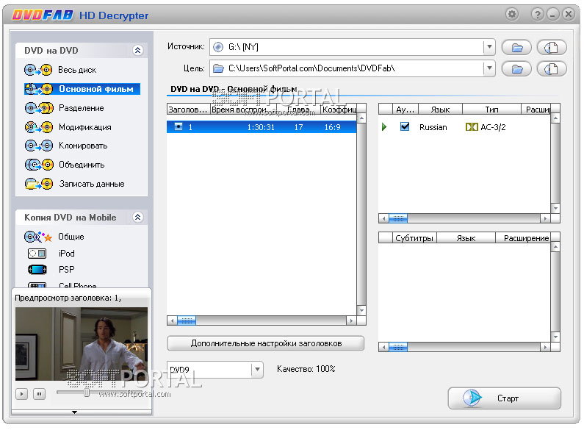Click the preview playback position slider
The image size is (584, 430).
87,393
